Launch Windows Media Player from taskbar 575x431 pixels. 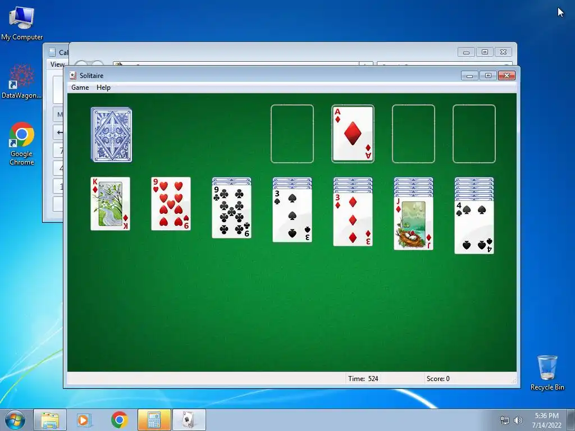pyautogui.click(x=84, y=420)
